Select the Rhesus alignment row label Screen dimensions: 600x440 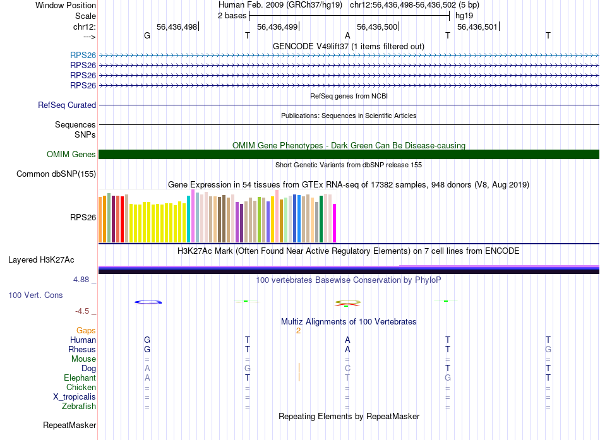[82, 349]
